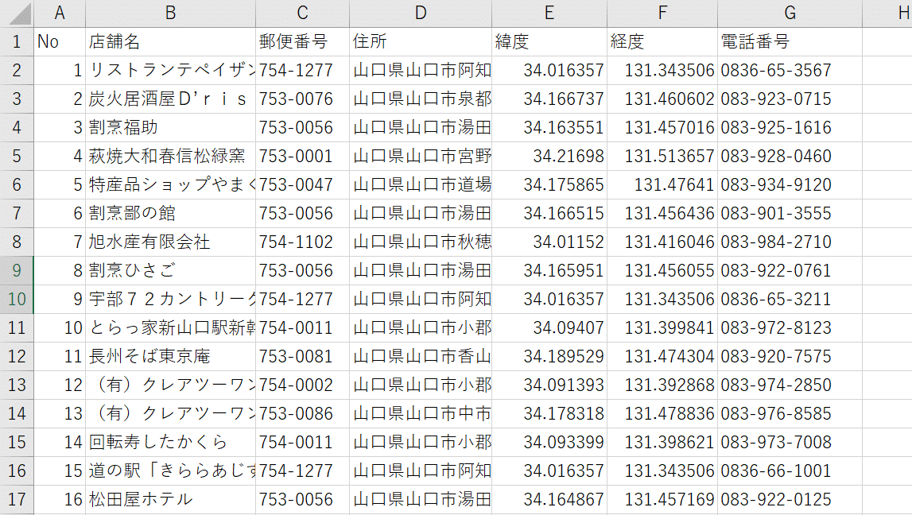912x515 pixels.
Task: Click postal code 753-0081
Action: tap(302, 356)
